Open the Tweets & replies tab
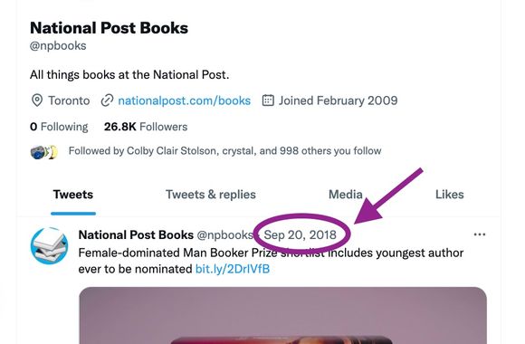This screenshot has height=344, width=525. coord(211,195)
